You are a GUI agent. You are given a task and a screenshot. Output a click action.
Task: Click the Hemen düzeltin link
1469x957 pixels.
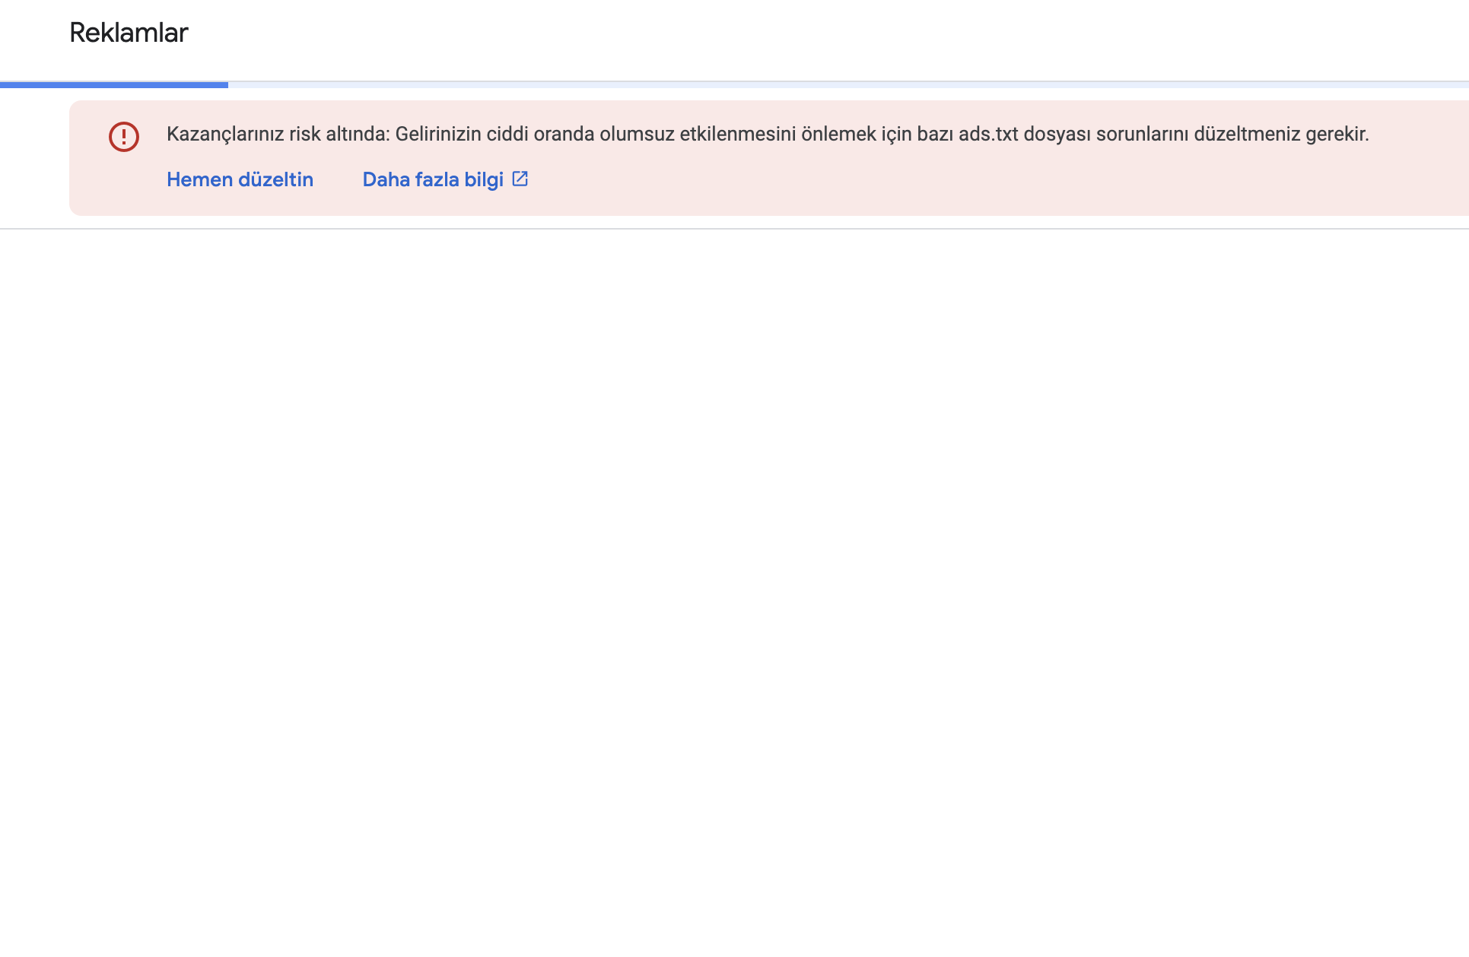(240, 179)
